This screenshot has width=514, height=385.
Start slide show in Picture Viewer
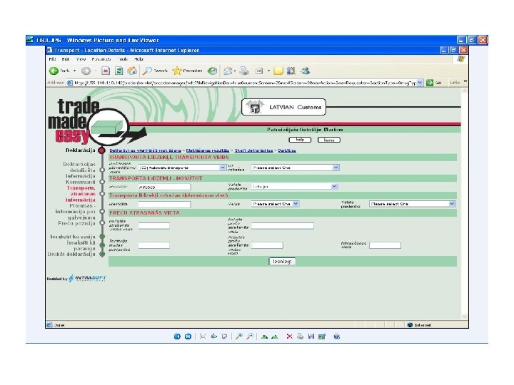(224, 337)
